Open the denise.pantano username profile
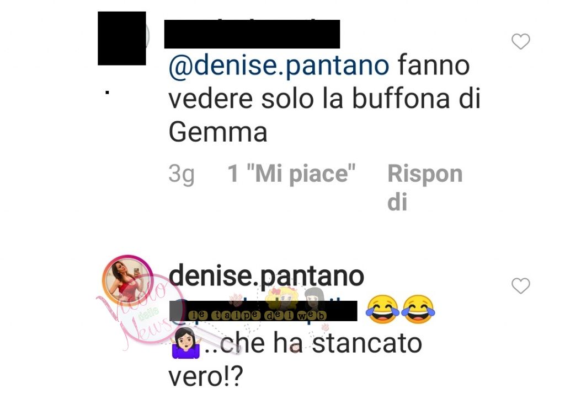Image resolution: width=565 pixels, height=400 pixels. coord(266,276)
